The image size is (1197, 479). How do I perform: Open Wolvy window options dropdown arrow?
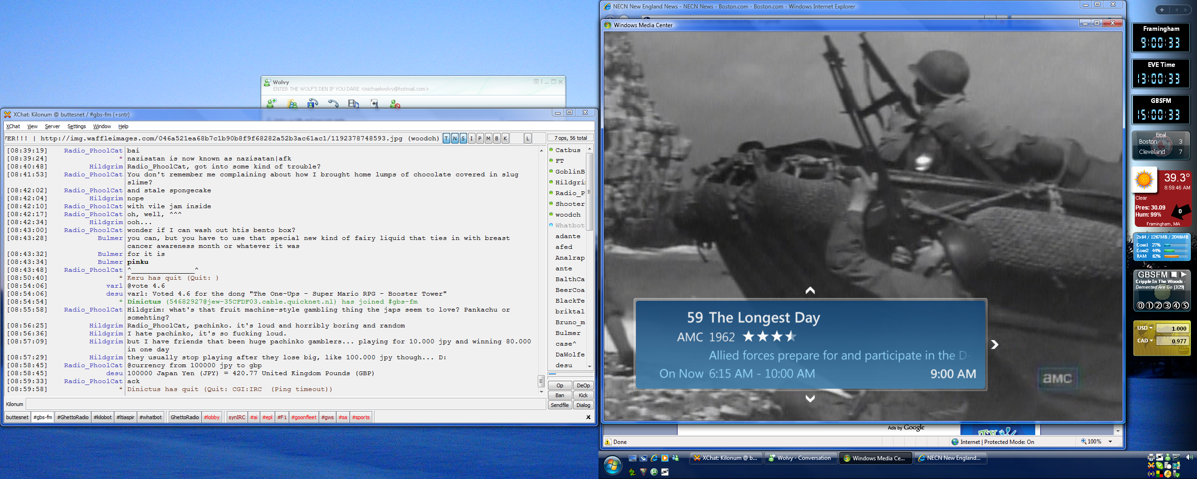[536, 81]
